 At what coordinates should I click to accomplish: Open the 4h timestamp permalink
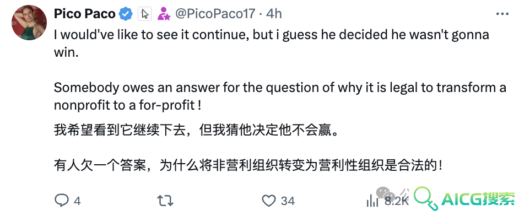pyautogui.click(x=274, y=14)
